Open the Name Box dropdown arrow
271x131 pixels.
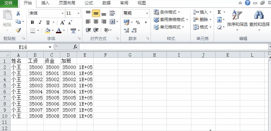coord(50,47)
